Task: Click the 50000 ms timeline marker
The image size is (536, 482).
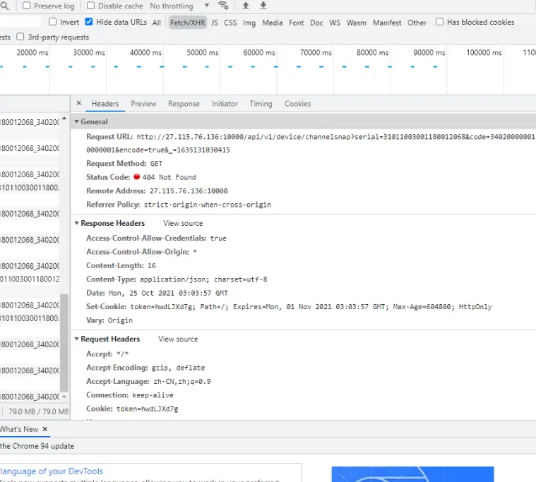Action: pyautogui.click(x=203, y=53)
